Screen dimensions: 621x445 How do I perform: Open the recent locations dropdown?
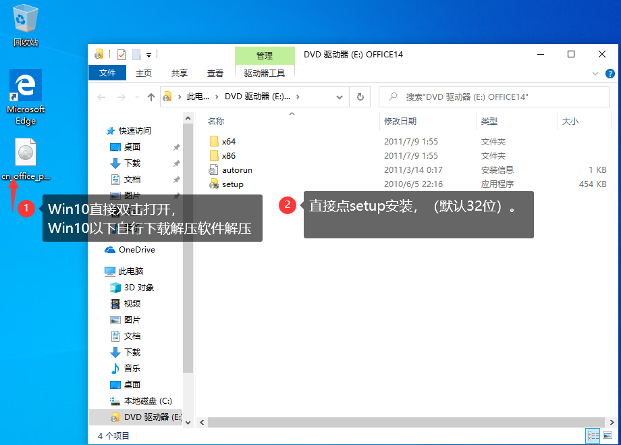pos(137,97)
